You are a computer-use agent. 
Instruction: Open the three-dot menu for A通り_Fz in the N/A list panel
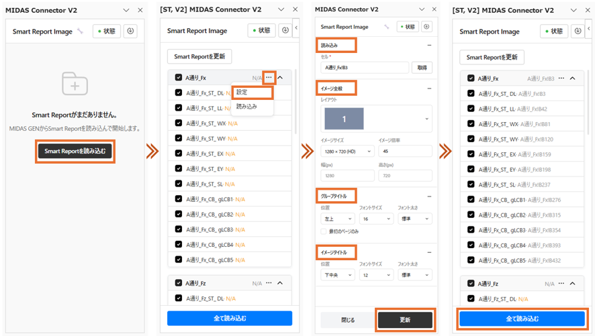[269, 283]
